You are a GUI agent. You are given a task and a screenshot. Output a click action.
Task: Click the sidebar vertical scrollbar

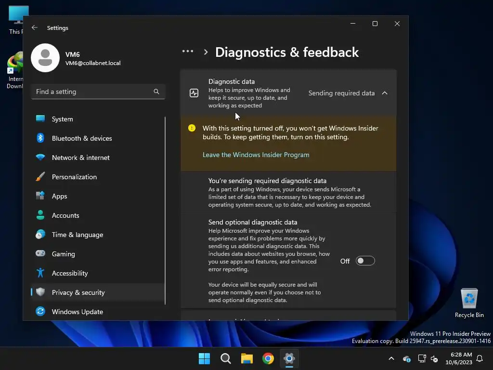(165, 210)
